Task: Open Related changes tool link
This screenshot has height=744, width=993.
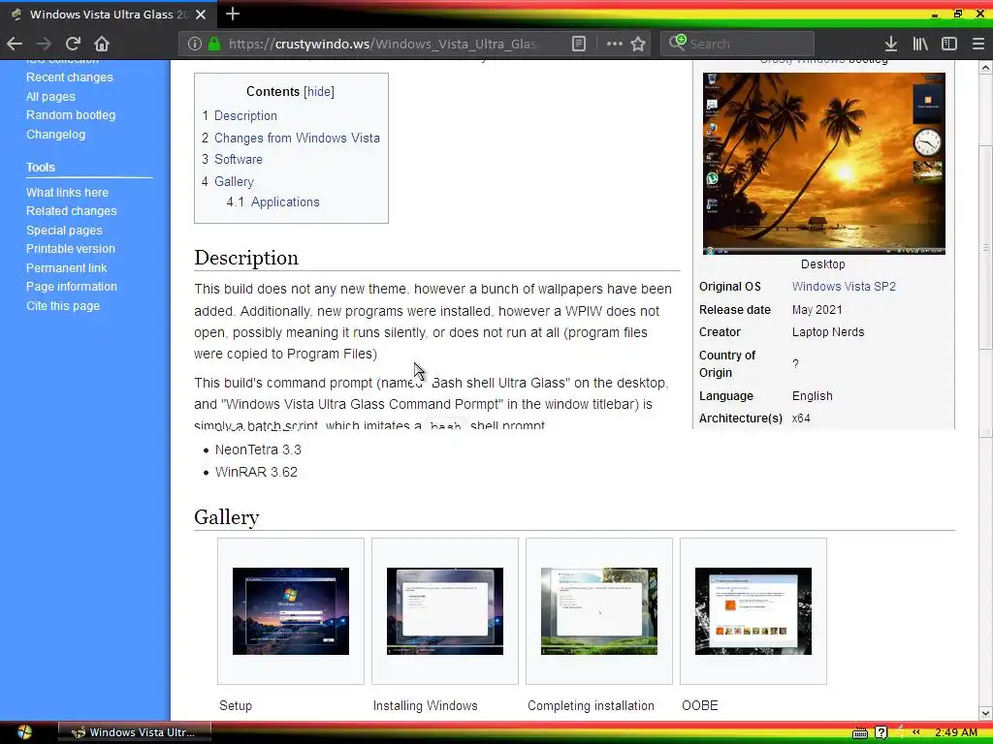Action: click(72, 210)
